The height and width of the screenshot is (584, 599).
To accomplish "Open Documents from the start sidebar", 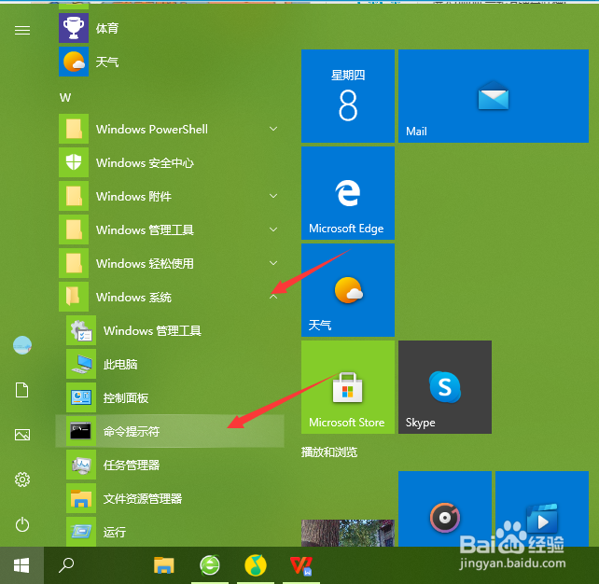I will (21, 390).
